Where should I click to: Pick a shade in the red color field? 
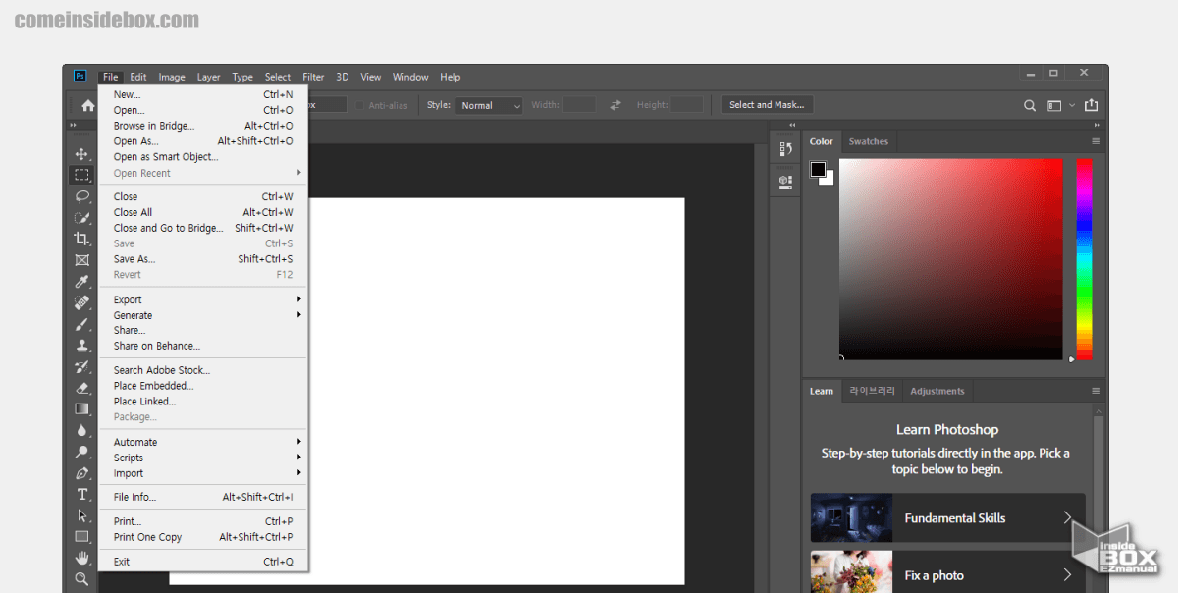coord(950,259)
